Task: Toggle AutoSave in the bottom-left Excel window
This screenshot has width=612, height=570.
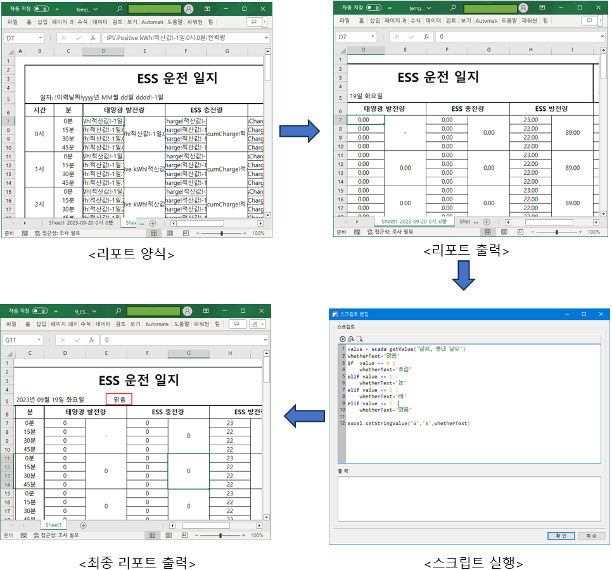Action: pos(41,312)
